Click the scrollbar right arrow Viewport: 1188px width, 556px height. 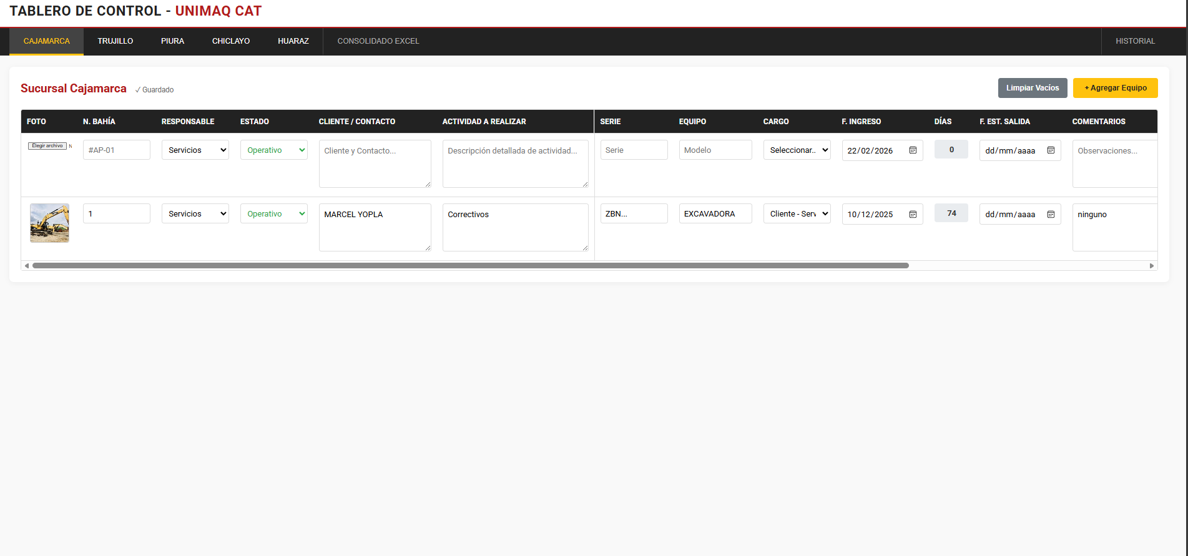[x=1152, y=266]
